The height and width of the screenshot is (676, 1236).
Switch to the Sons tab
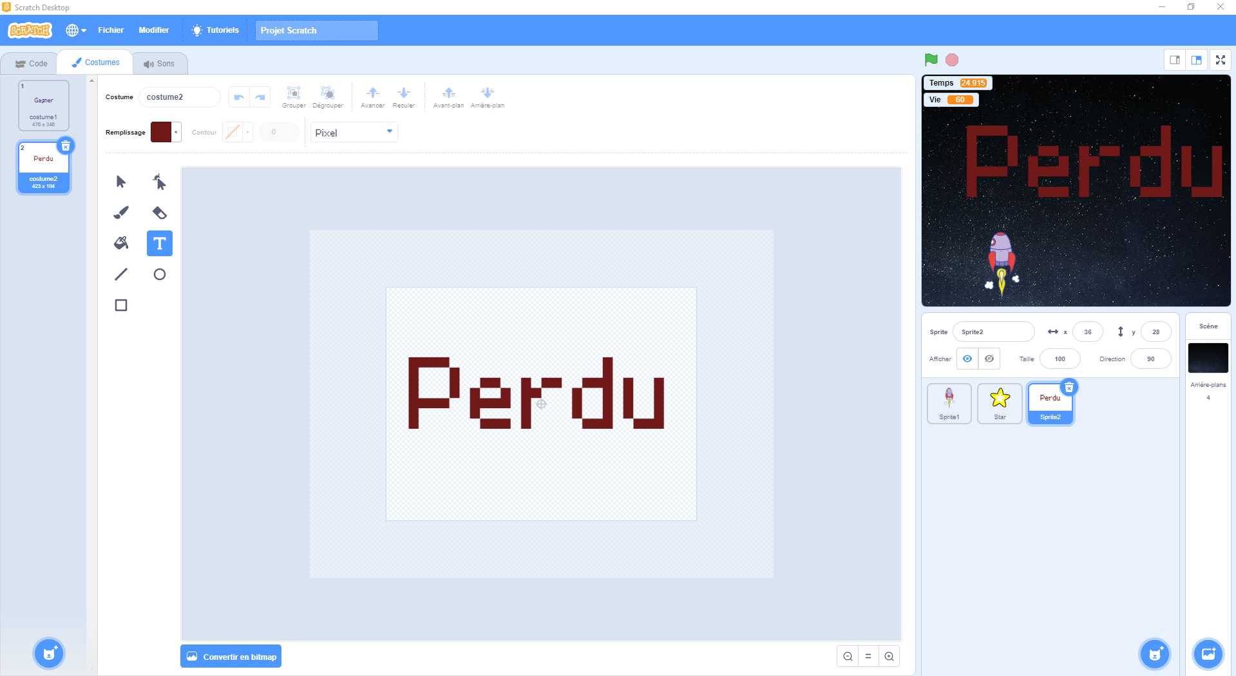click(160, 64)
